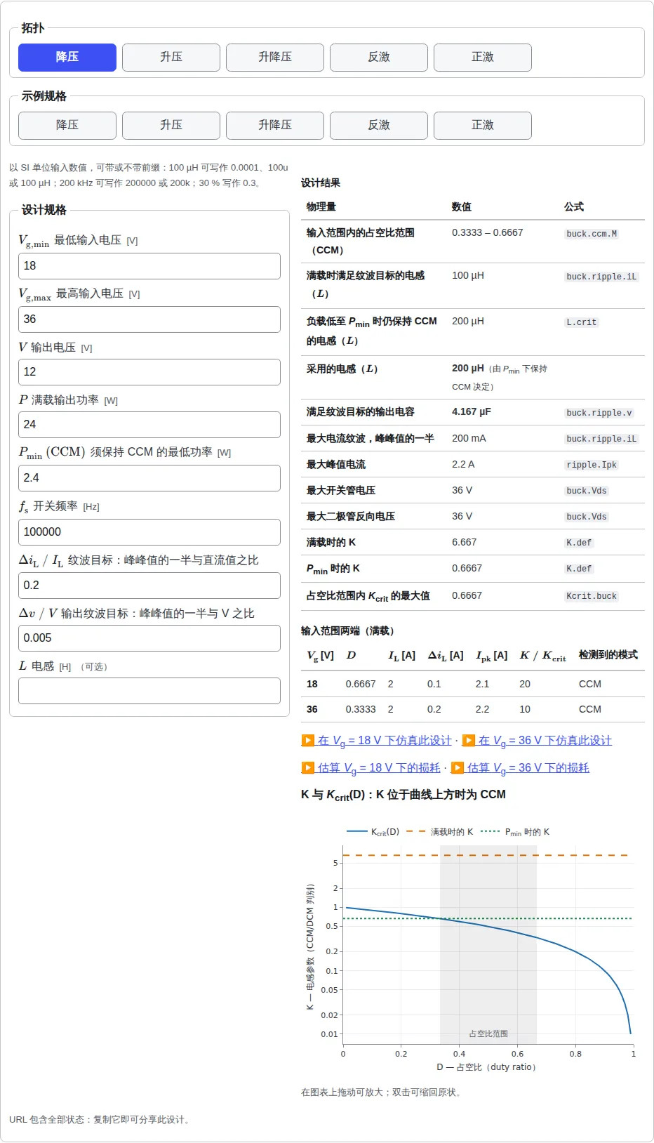The image size is (654, 1143).
Task: Click play icon before 36 V simulation link
Action: coord(469,741)
